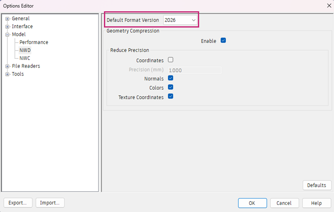
Task: Select the NWC tree item
Action: (x=25, y=58)
